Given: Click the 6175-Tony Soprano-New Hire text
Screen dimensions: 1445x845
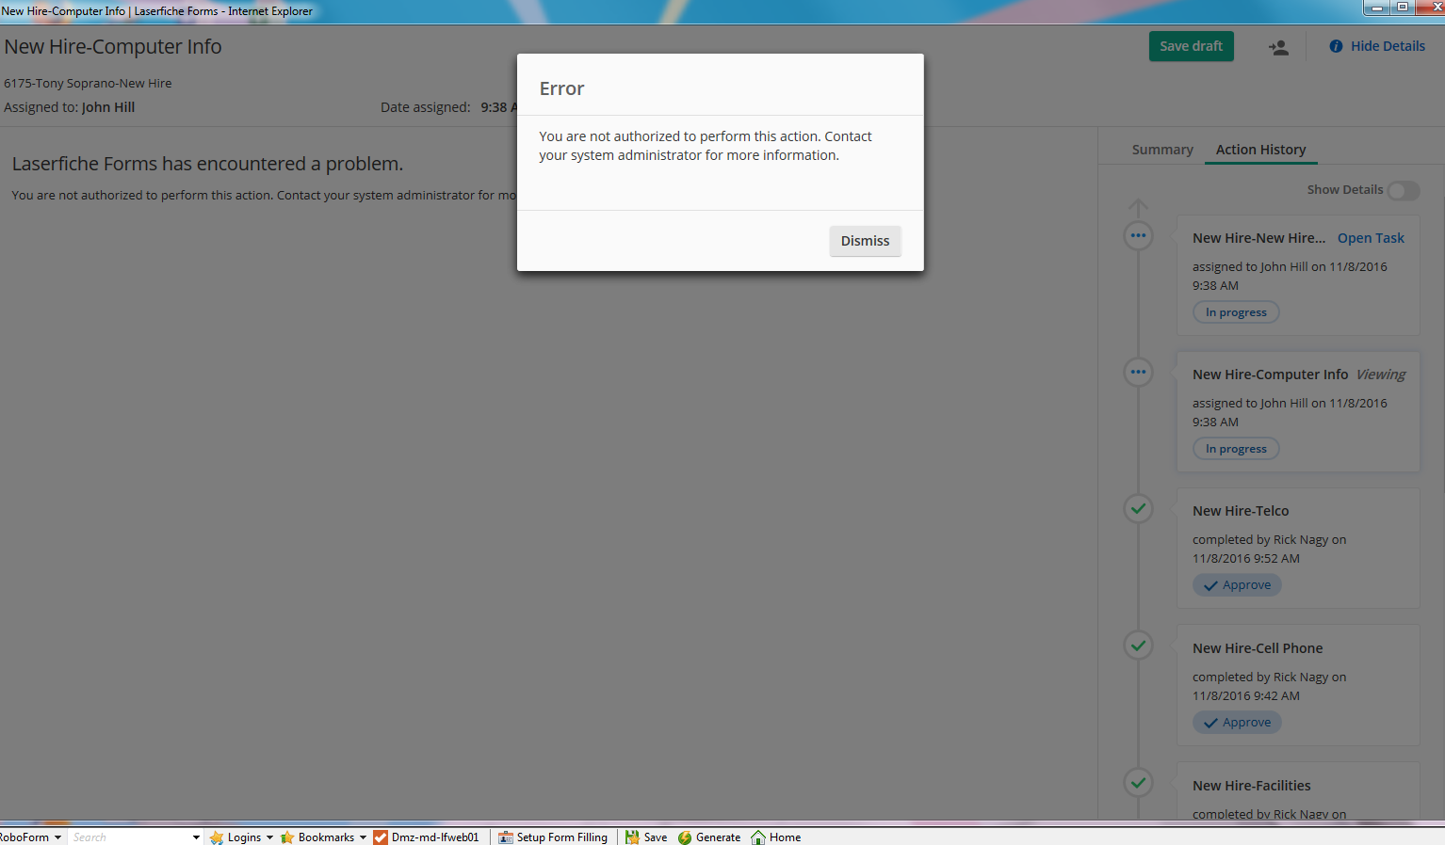Looking at the screenshot, I should coord(88,83).
